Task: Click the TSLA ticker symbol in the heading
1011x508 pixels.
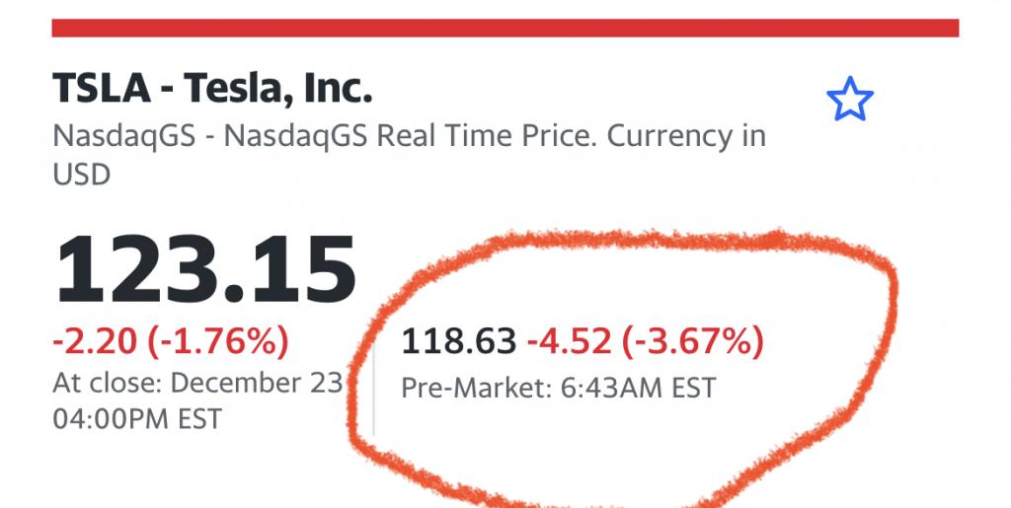Action: coord(102,88)
